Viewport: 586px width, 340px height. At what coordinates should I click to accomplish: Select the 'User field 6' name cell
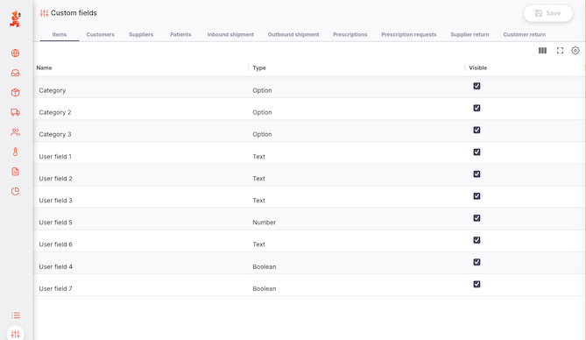click(x=56, y=244)
